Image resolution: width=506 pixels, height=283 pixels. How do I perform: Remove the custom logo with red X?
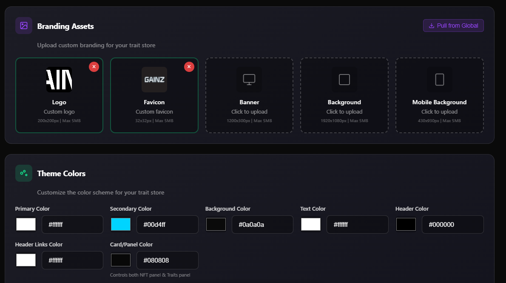click(x=94, y=67)
